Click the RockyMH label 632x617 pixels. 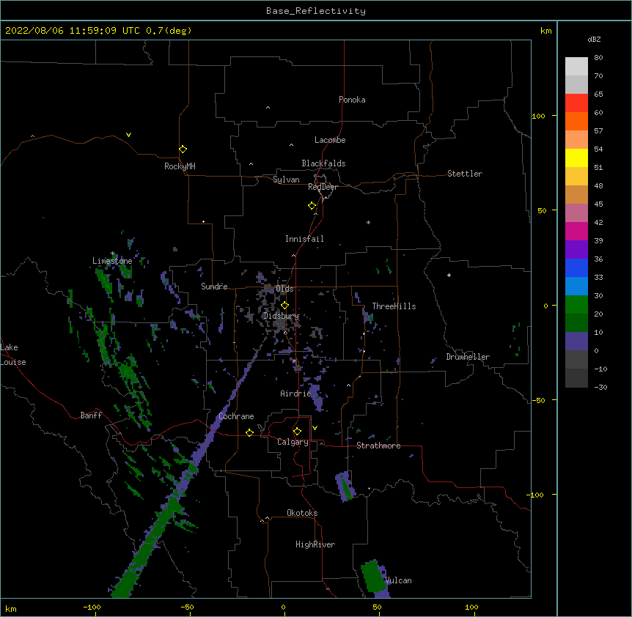pos(180,166)
